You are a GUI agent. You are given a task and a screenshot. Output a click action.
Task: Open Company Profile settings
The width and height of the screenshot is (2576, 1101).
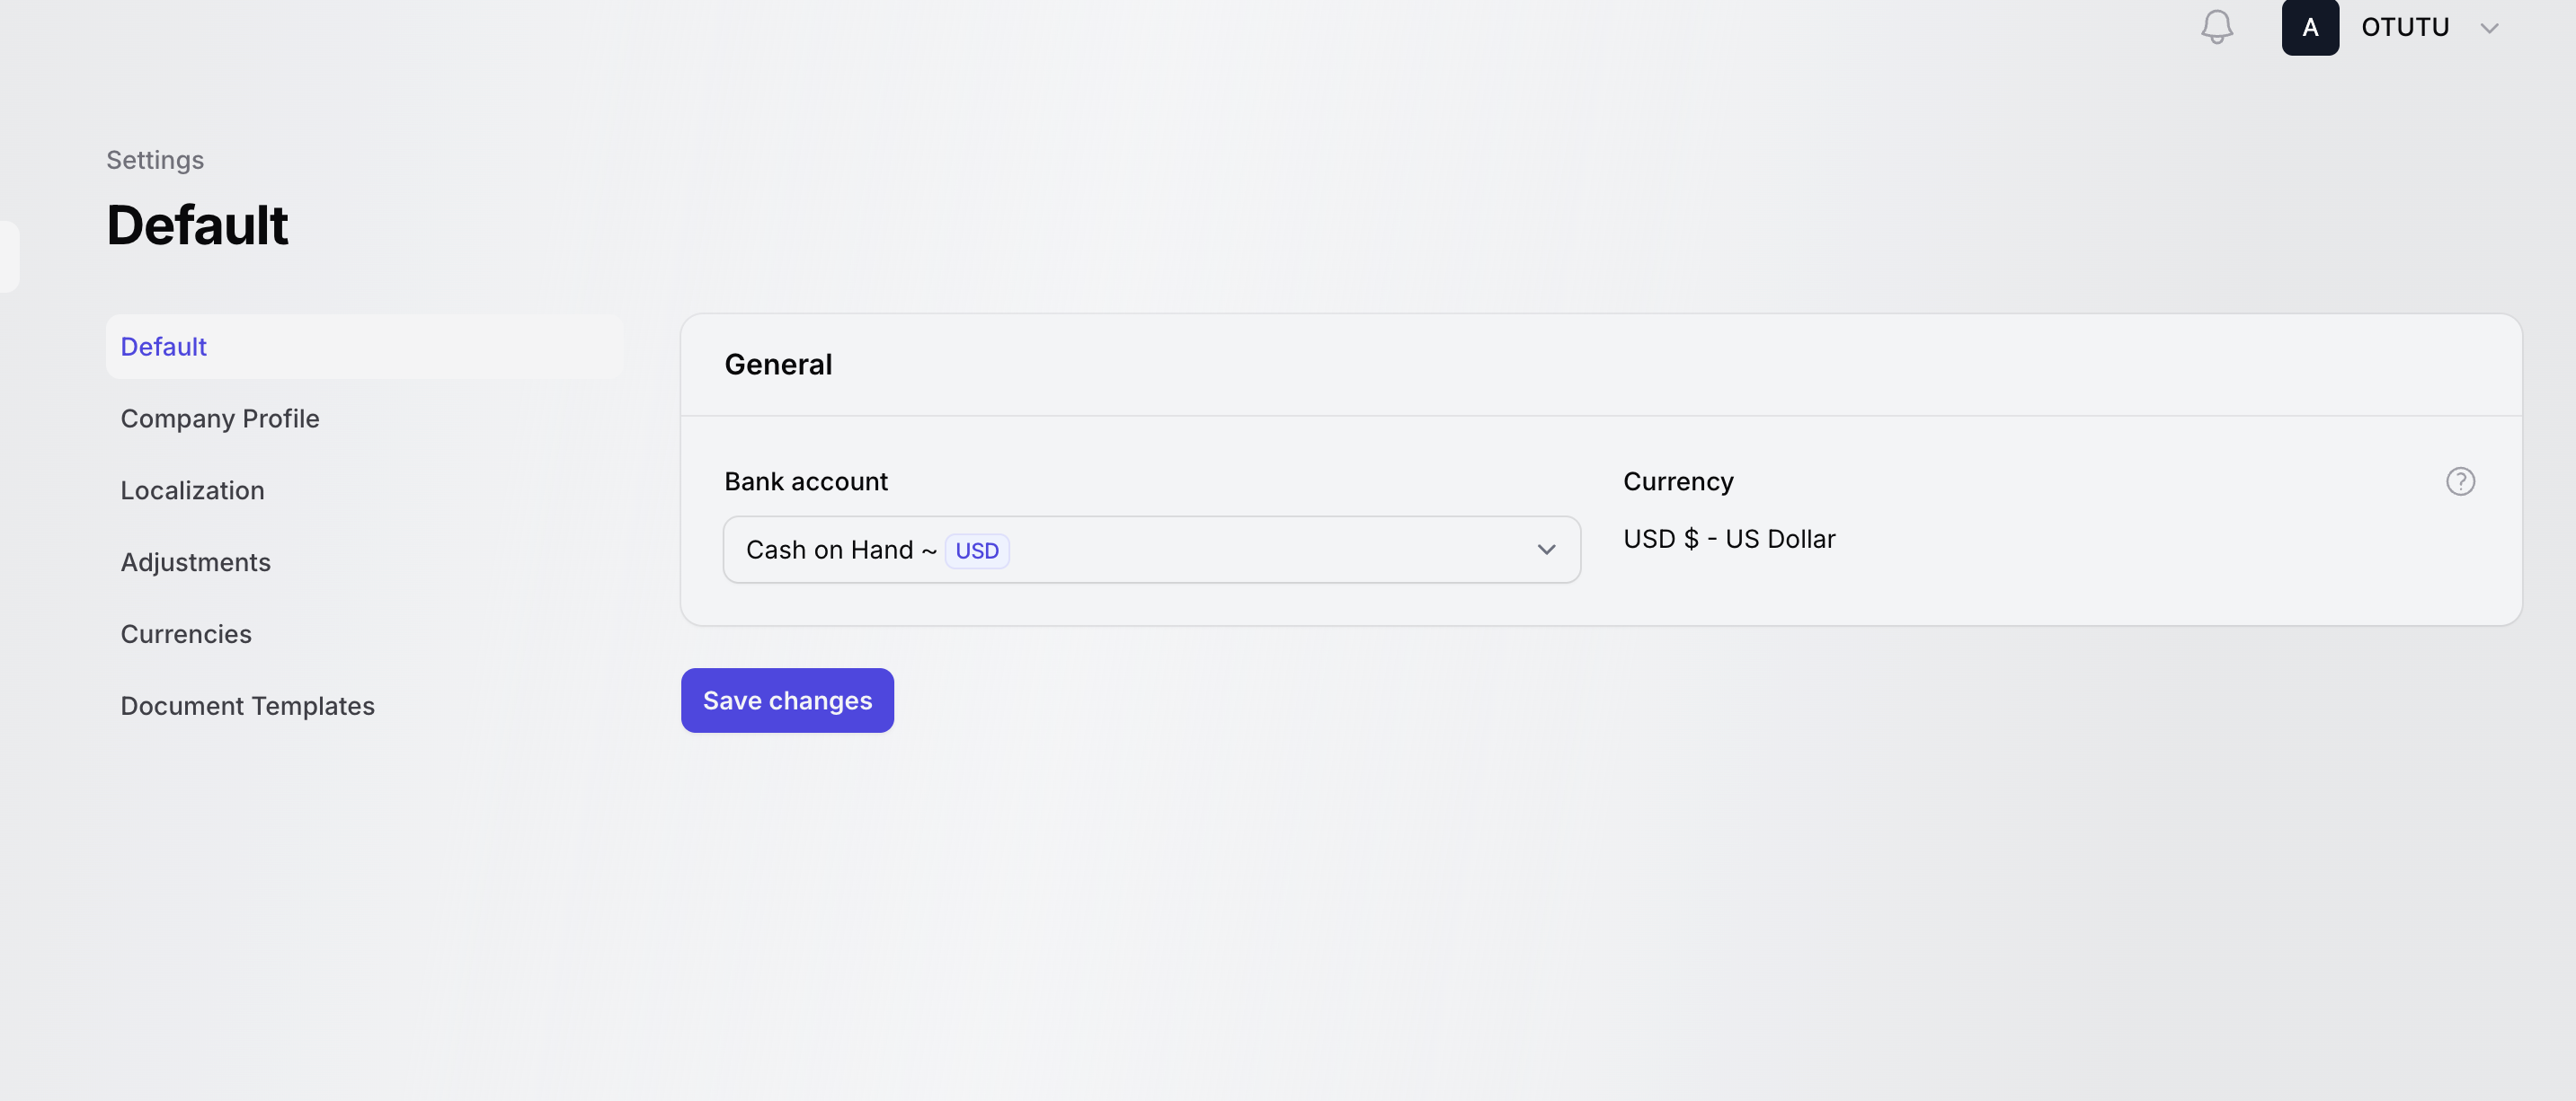coord(220,418)
